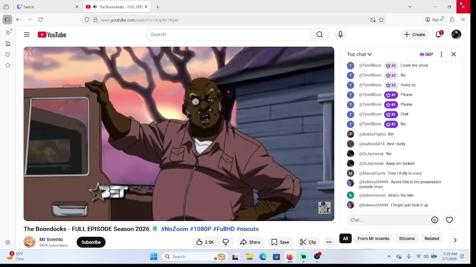Select the From Mr Invento chip
This screenshot has width=476, height=267.
pos(373,238)
